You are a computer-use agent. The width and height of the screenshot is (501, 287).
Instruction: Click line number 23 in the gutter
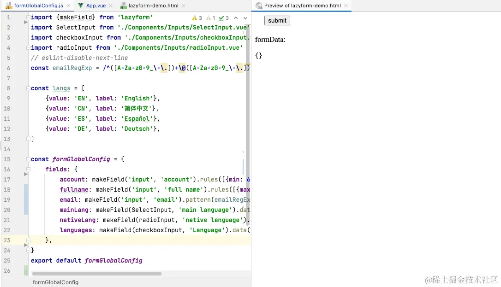pyautogui.click(x=7, y=240)
